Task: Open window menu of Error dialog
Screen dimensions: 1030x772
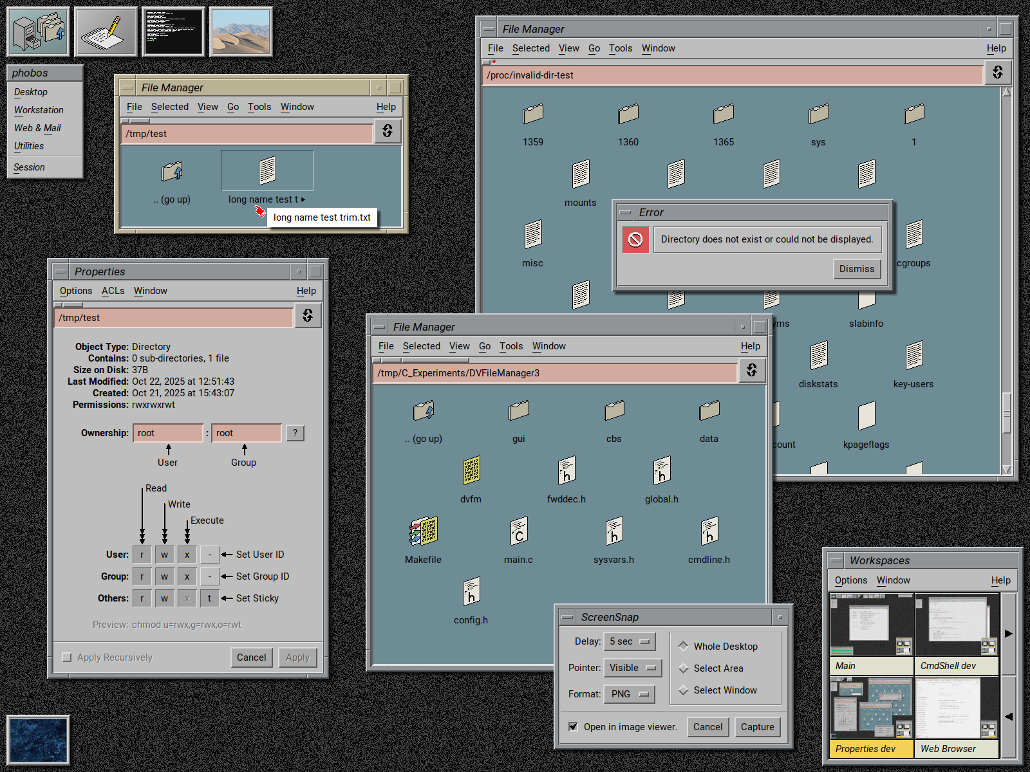Action: [625, 212]
